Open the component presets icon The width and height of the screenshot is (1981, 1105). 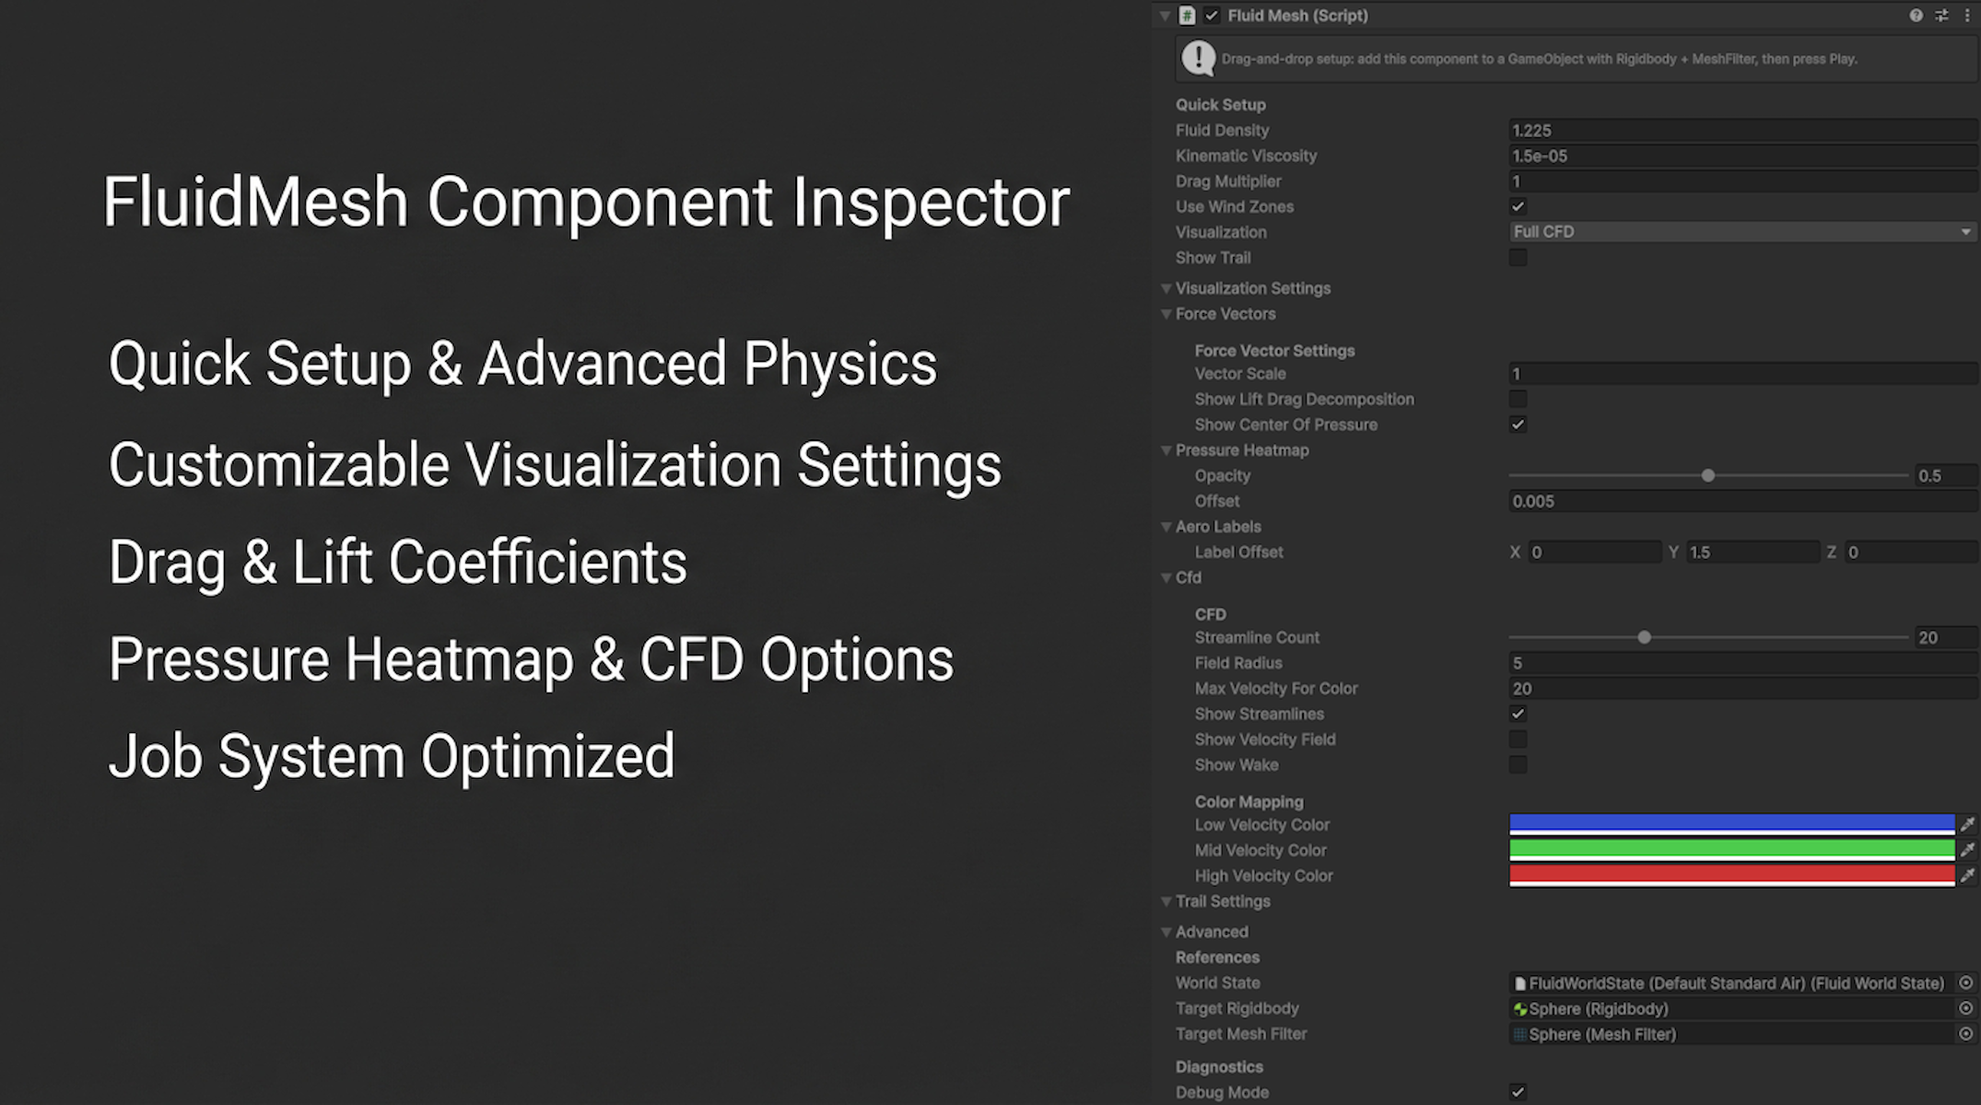[1941, 16]
